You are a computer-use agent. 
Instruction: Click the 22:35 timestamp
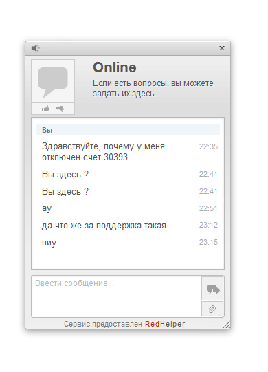(x=208, y=146)
